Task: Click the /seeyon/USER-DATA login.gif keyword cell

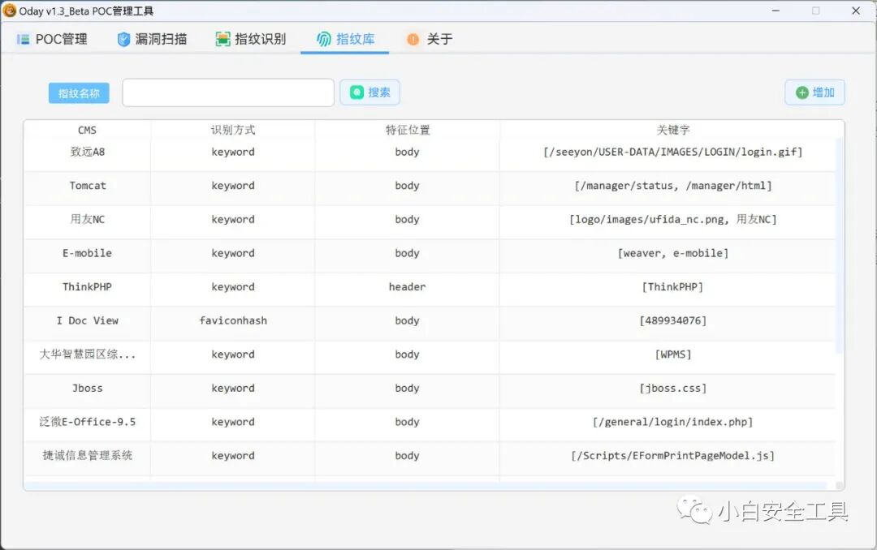Action: click(x=673, y=152)
